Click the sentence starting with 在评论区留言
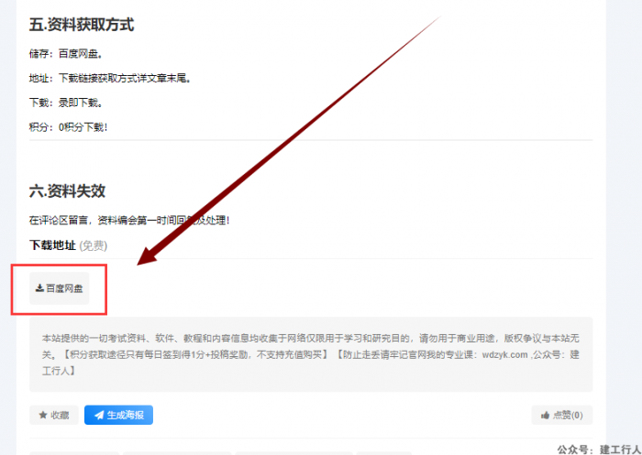Viewport: 642px width, 455px height. [130, 221]
